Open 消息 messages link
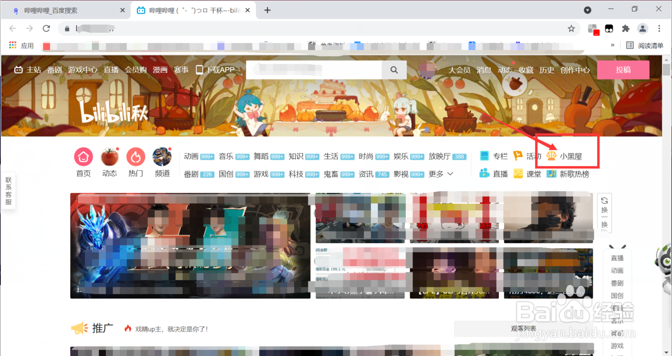 [x=484, y=70]
